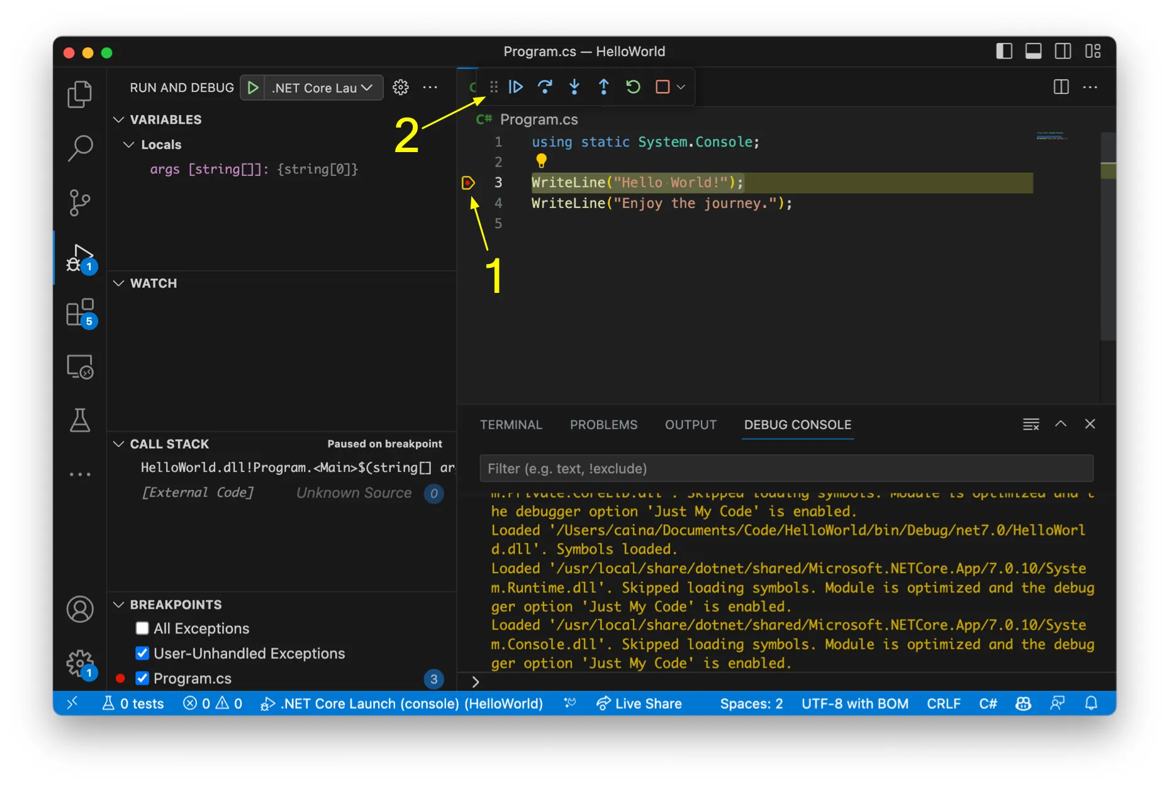
Task: Close the bottom panel
Action: [x=1090, y=424]
